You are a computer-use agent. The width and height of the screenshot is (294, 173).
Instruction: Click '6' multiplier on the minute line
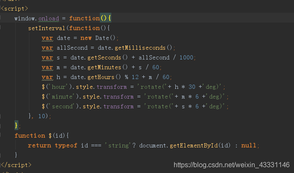point(197,96)
